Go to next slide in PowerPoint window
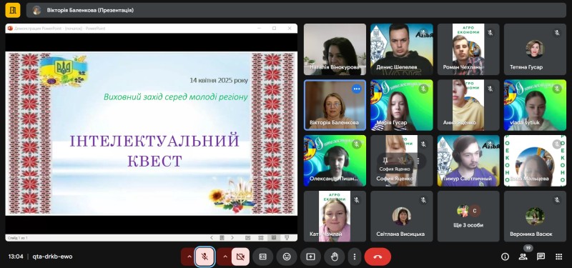The height and width of the screenshot is (268, 572). (x=232, y=238)
